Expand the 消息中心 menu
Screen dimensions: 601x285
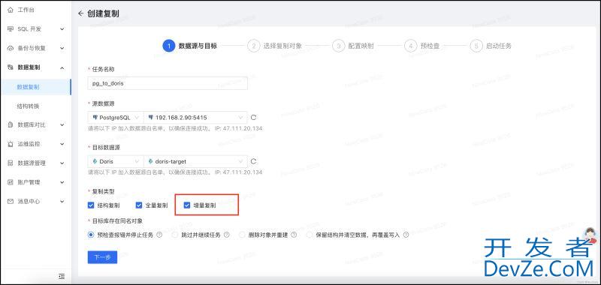click(x=62, y=201)
